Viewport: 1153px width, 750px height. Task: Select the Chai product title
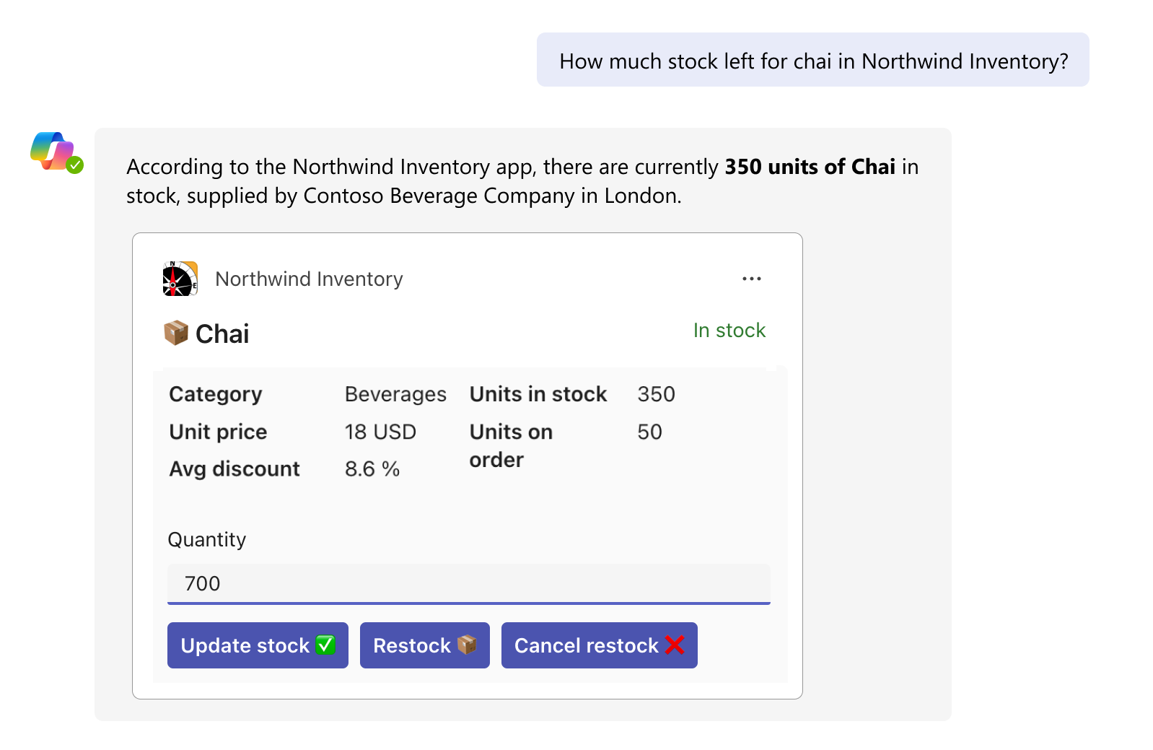tap(221, 333)
